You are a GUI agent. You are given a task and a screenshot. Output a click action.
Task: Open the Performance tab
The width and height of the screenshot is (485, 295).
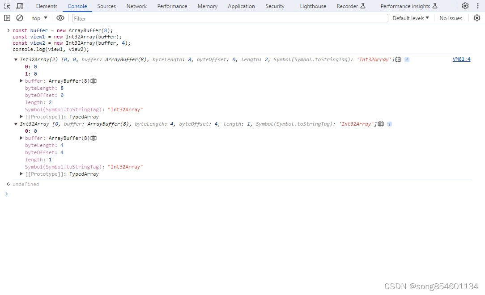pyautogui.click(x=172, y=6)
